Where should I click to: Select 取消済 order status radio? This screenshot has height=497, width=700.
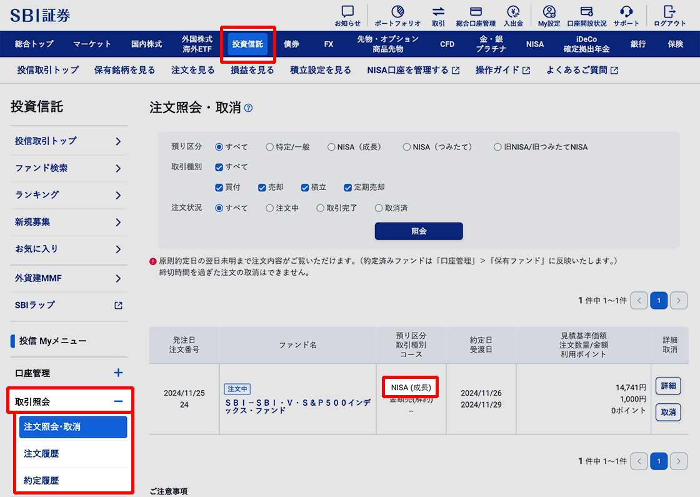(x=379, y=208)
